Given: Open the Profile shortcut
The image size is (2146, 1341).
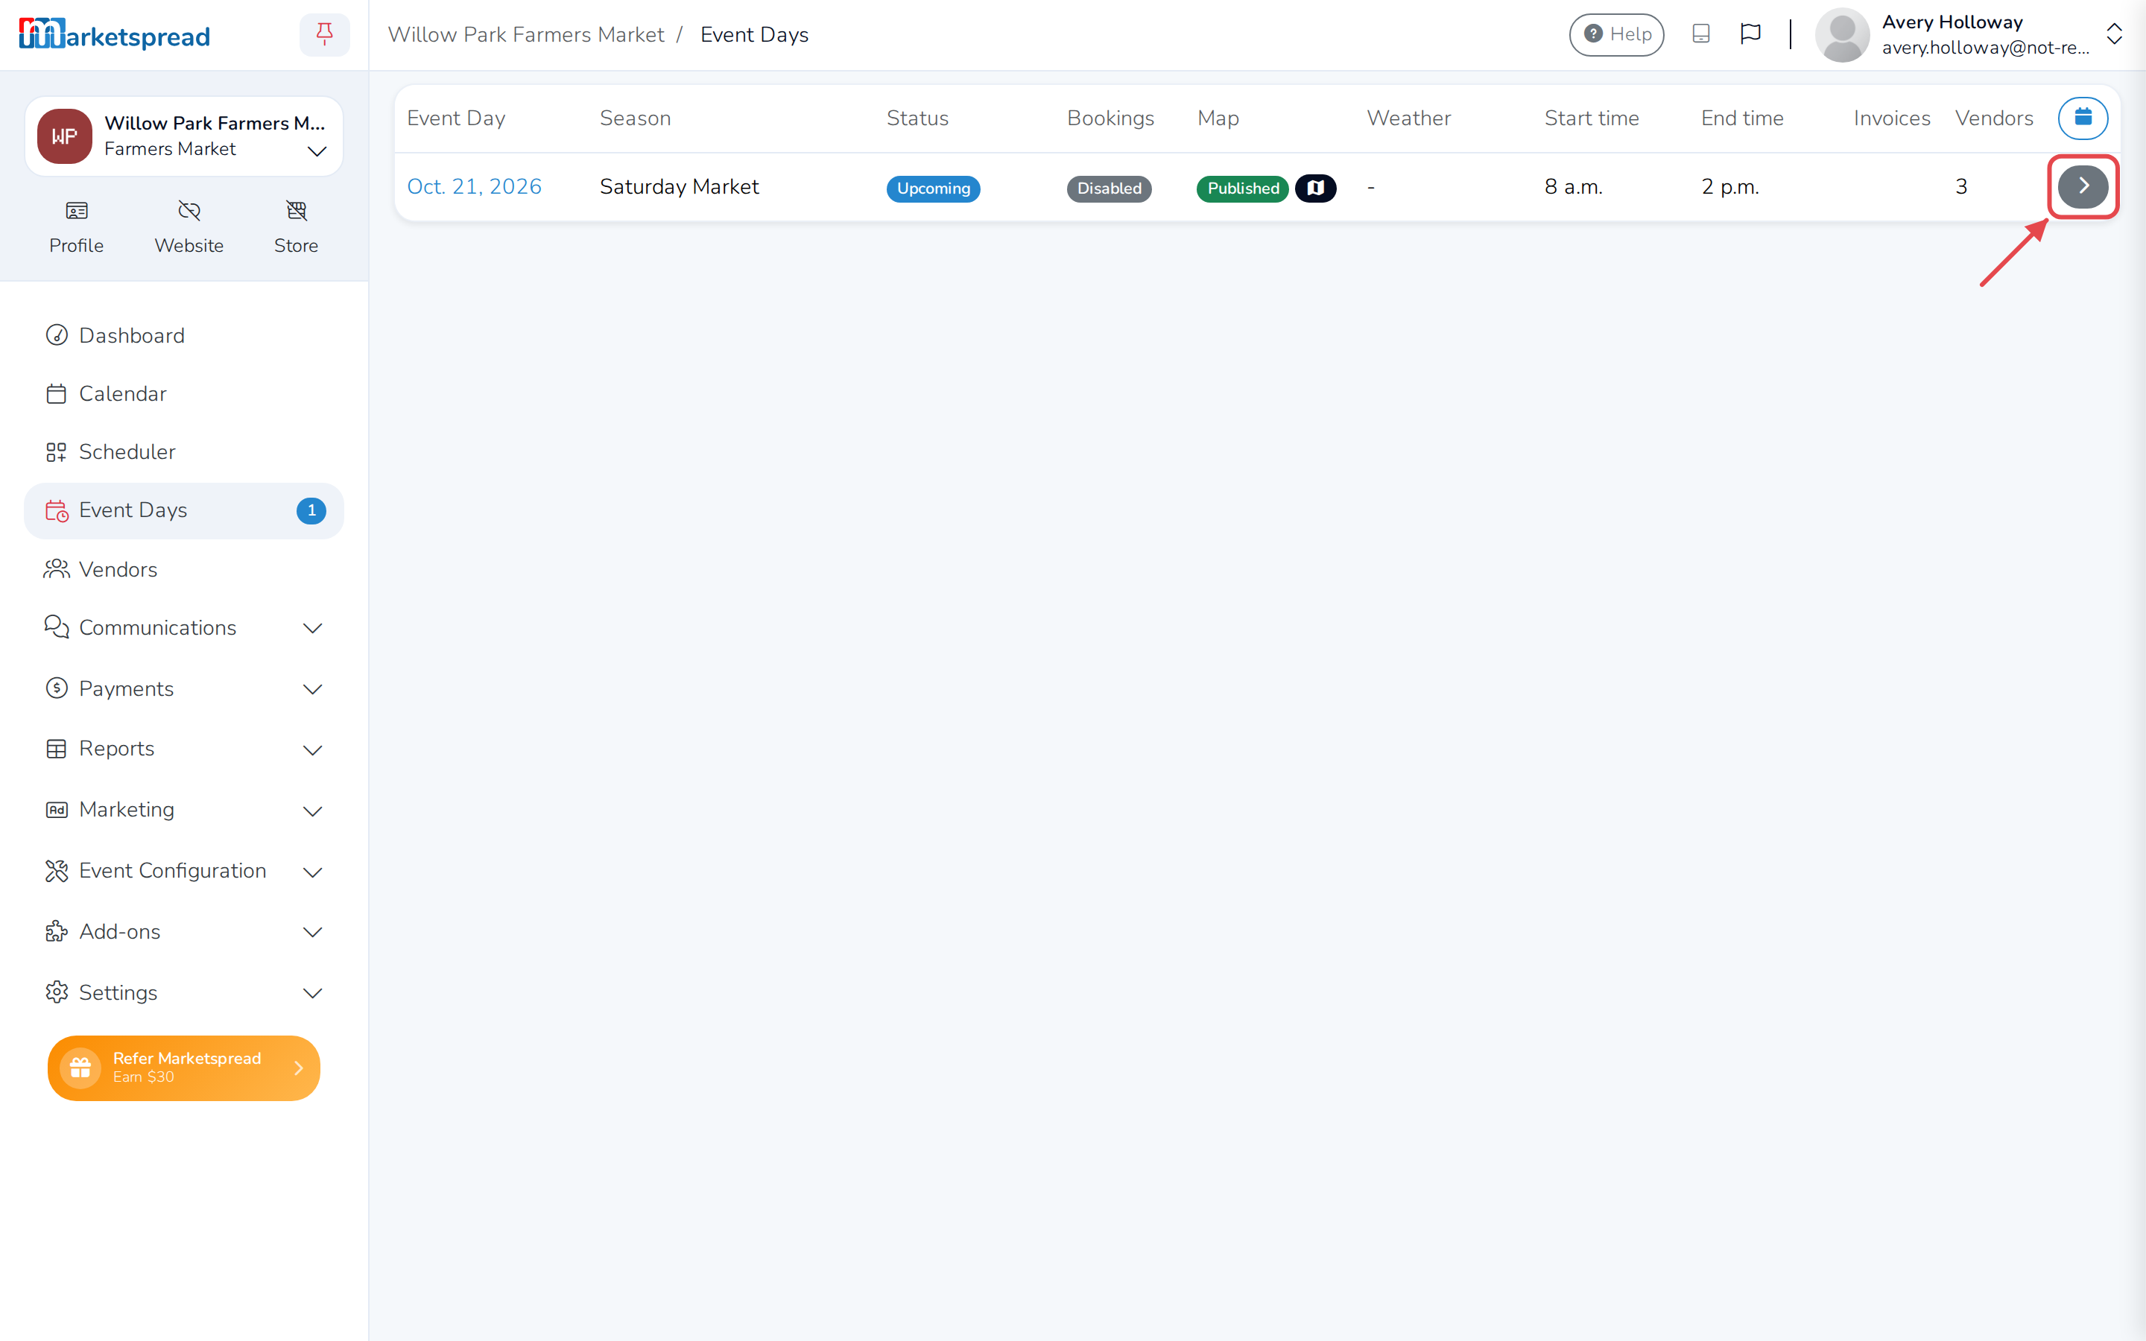Looking at the screenshot, I should click(x=76, y=227).
